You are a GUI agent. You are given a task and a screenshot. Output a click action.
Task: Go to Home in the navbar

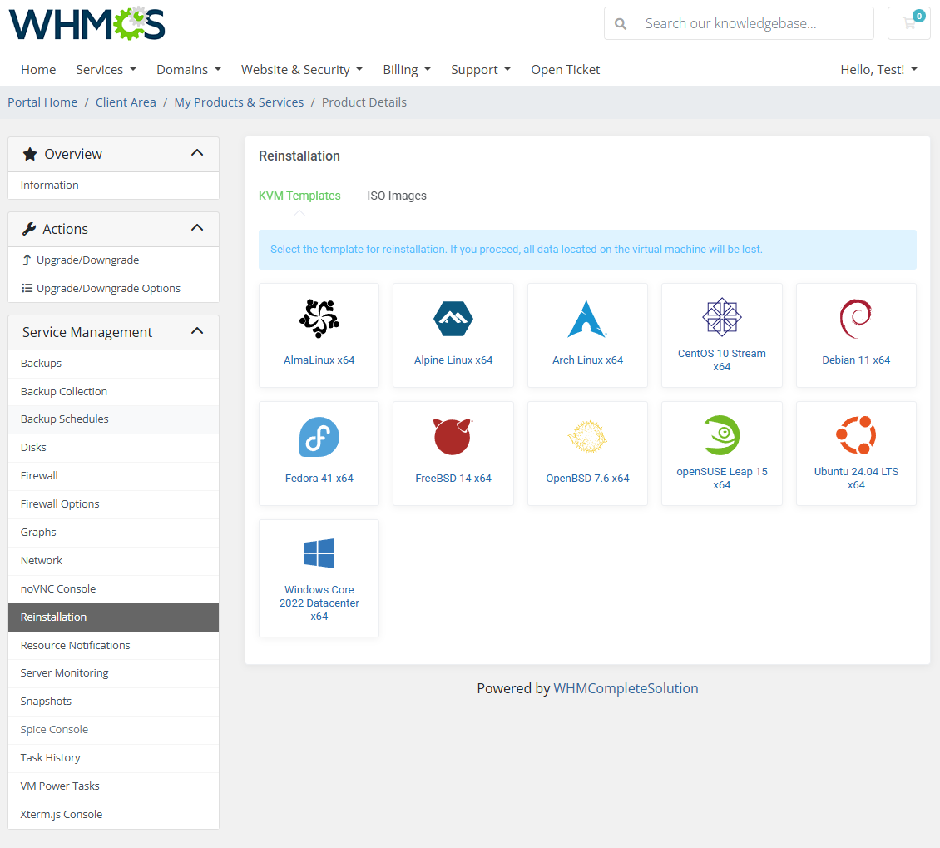pos(38,70)
